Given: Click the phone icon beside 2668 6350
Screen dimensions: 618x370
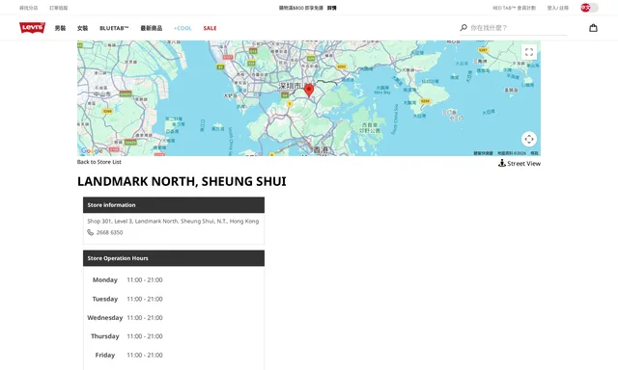Looking at the screenshot, I should (90, 232).
